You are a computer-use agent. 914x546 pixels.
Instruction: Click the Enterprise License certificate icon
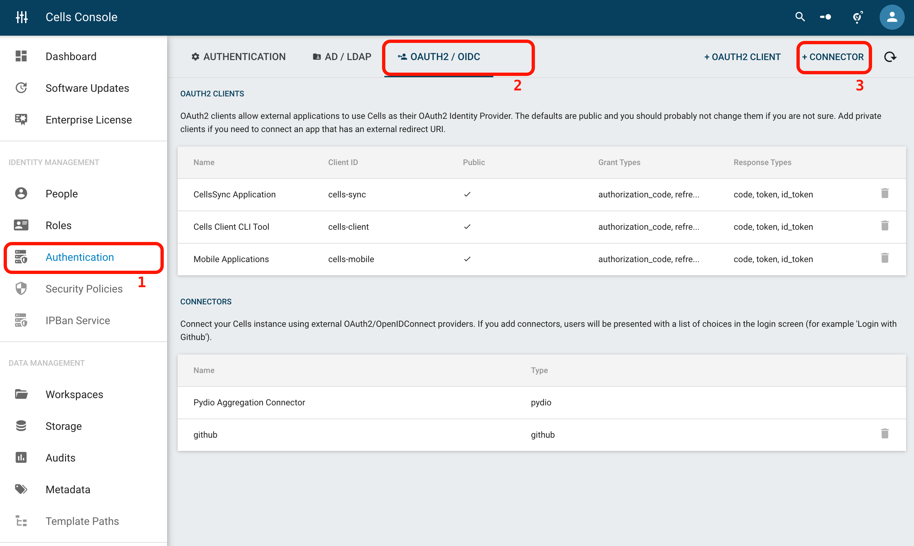pyautogui.click(x=21, y=119)
